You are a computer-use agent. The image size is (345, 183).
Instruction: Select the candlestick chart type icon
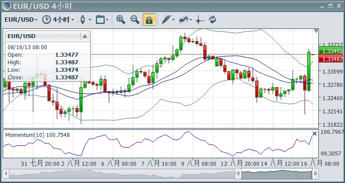pyautogui.click(x=83, y=19)
